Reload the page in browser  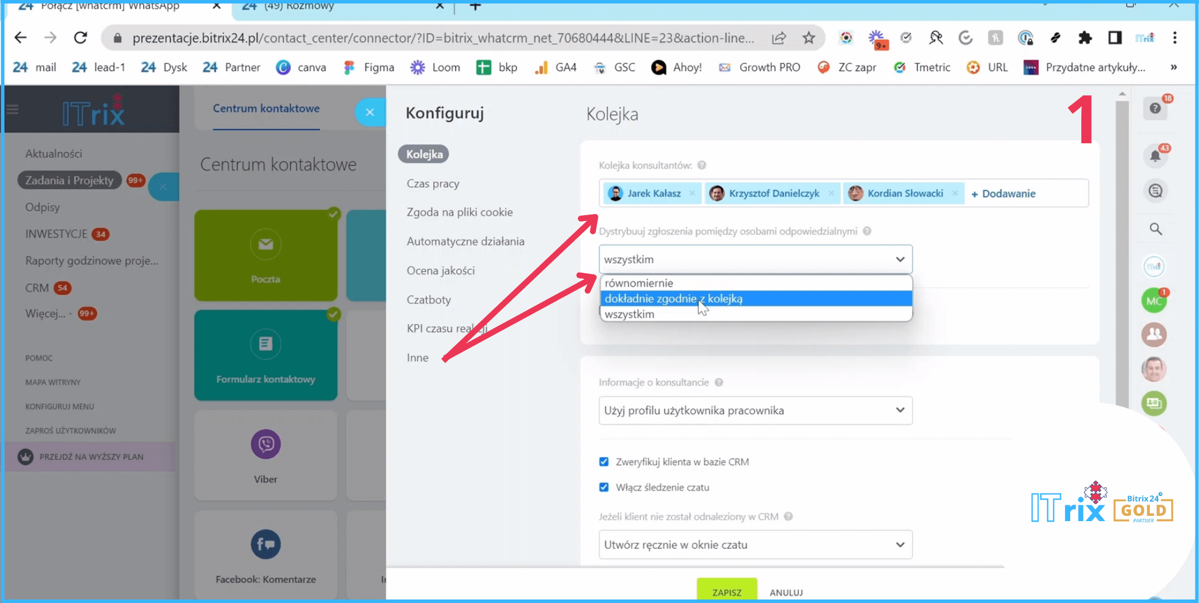80,38
